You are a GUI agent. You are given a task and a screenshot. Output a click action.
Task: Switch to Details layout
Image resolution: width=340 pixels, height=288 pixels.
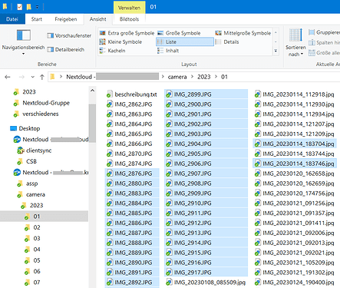coord(227,41)
